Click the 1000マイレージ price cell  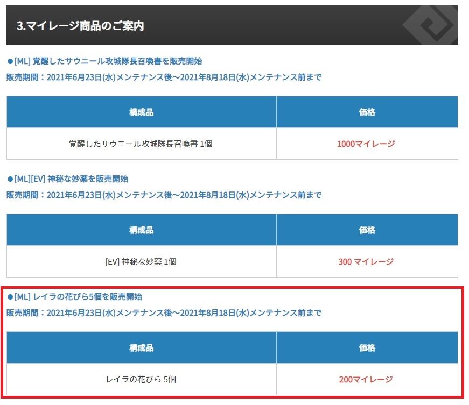pos(367,144)
